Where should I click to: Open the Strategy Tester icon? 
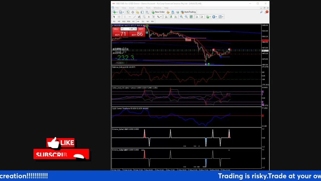pyautogui.click(x=147, y=12)
